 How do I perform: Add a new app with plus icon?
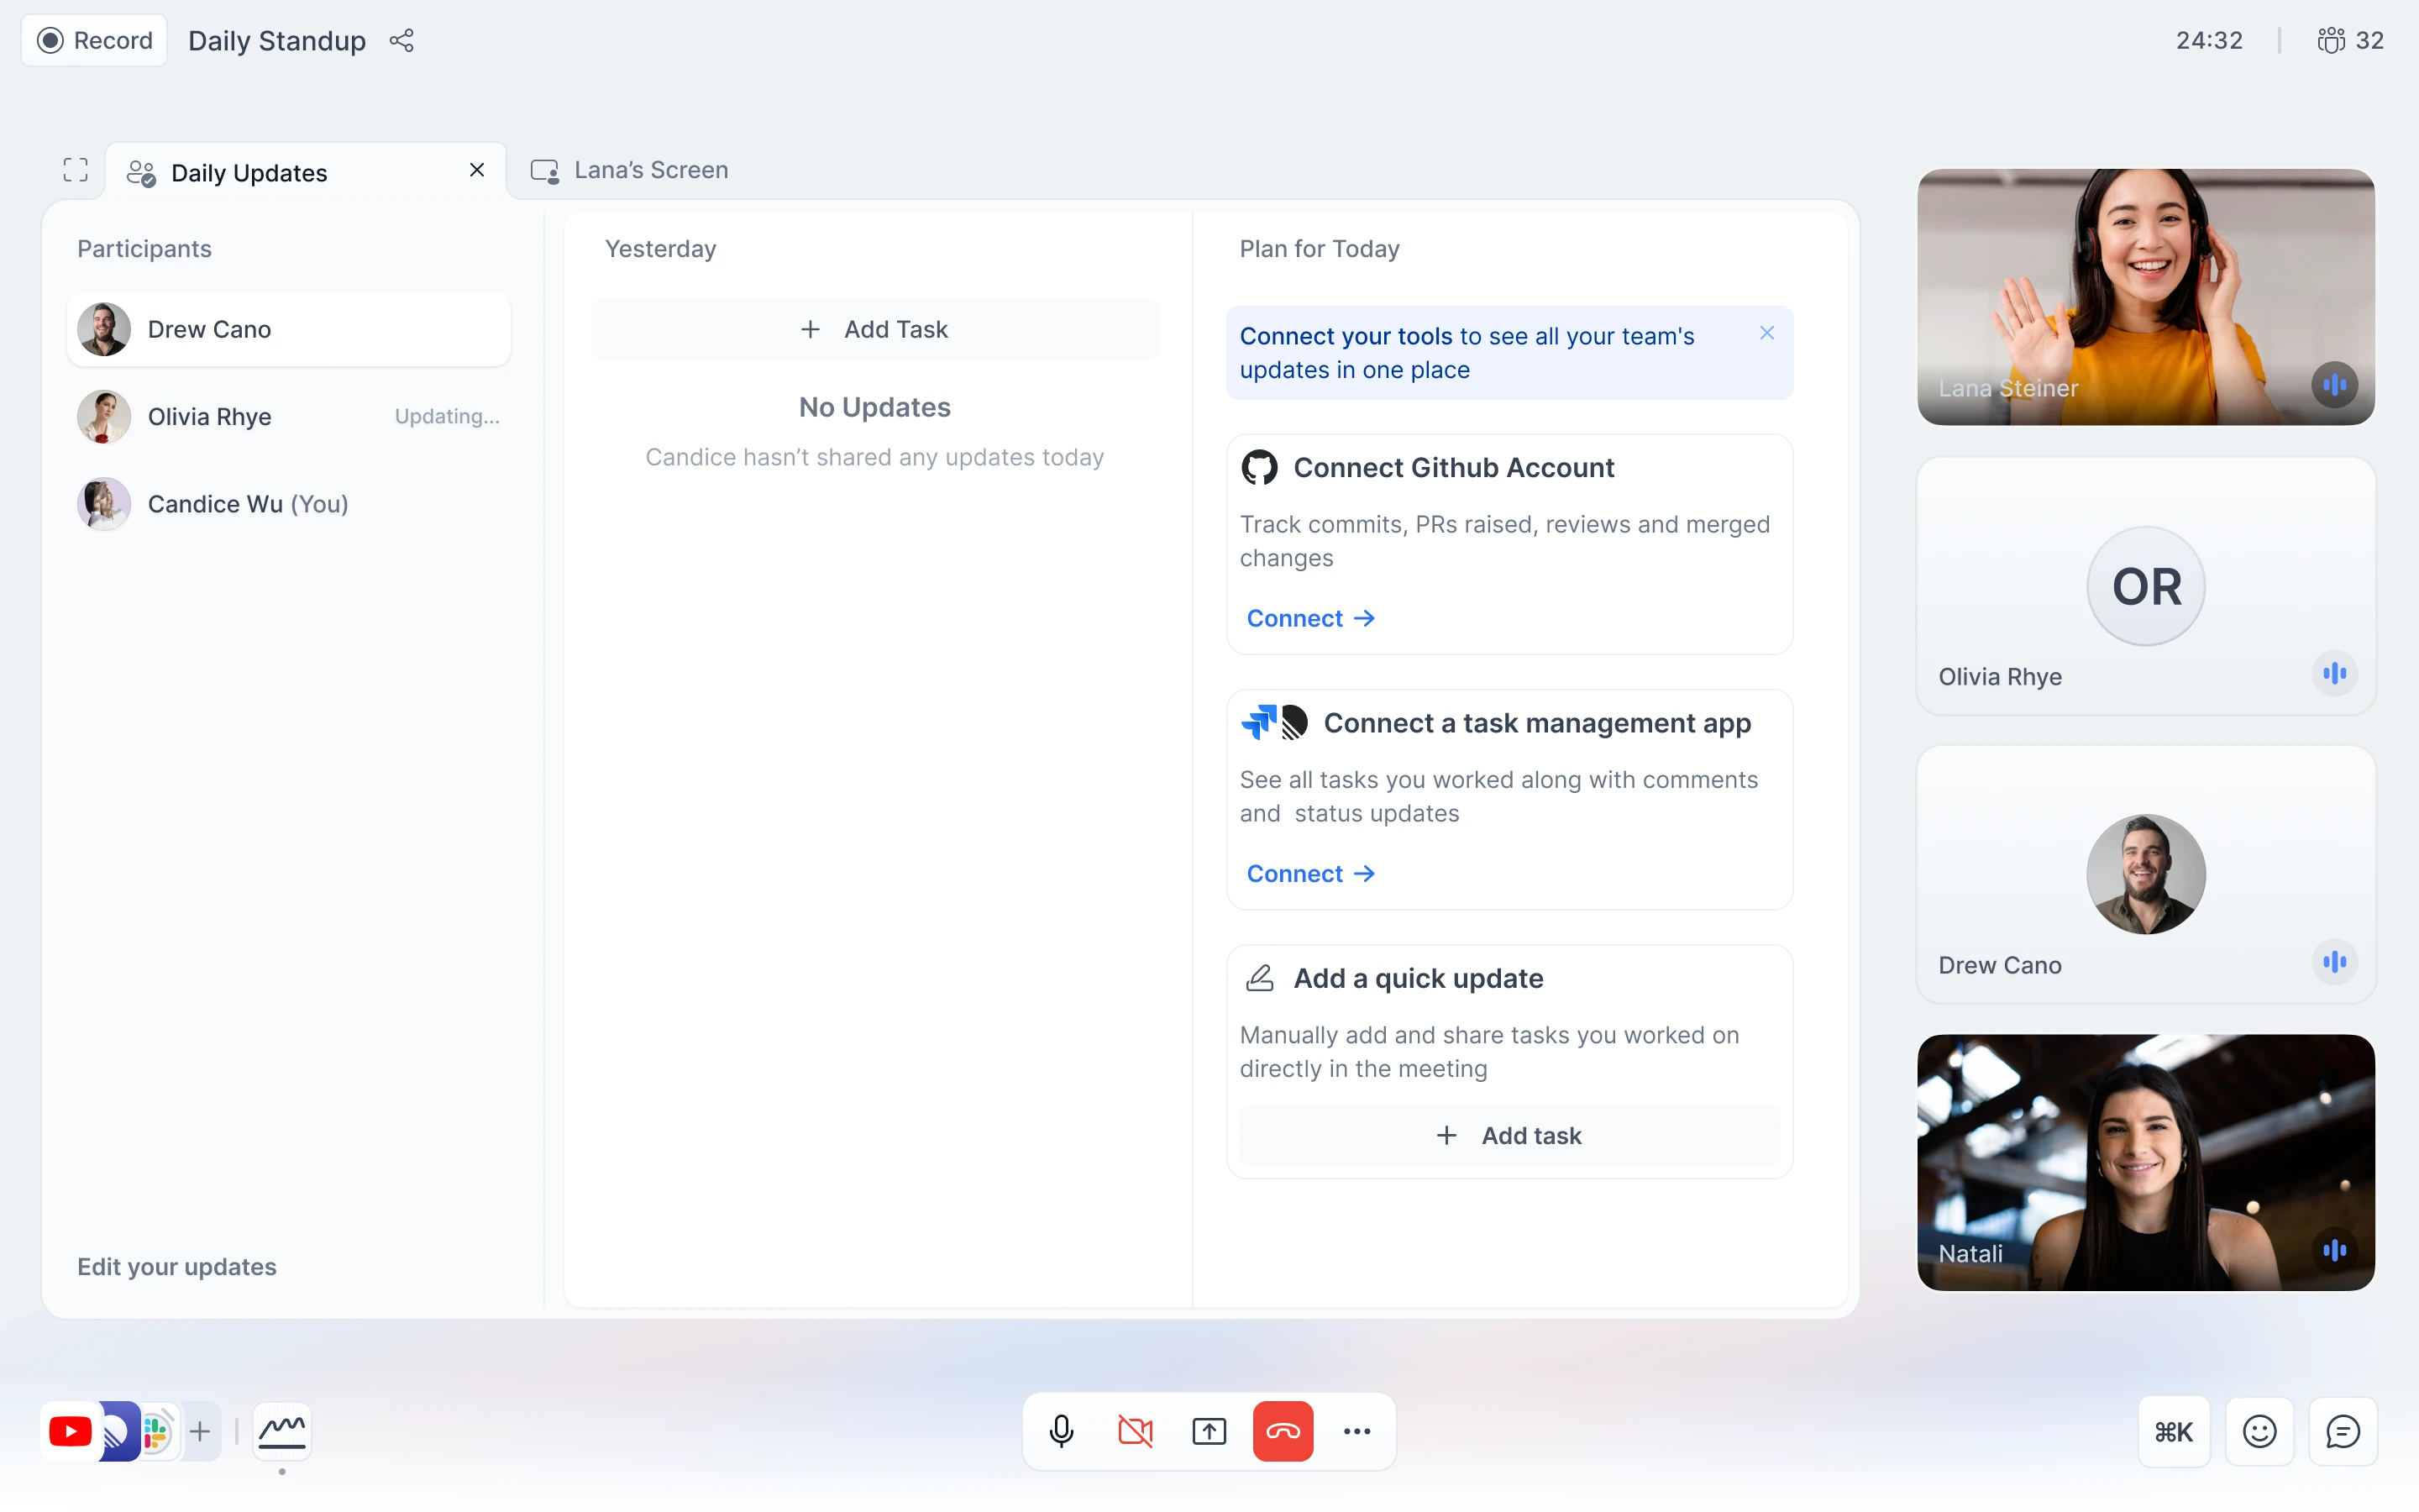pos(200,1431)
